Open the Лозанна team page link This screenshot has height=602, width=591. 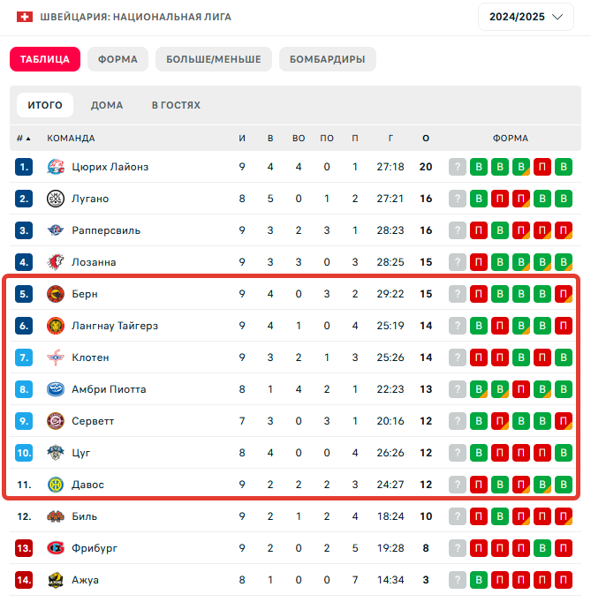[x=94, y=262]
